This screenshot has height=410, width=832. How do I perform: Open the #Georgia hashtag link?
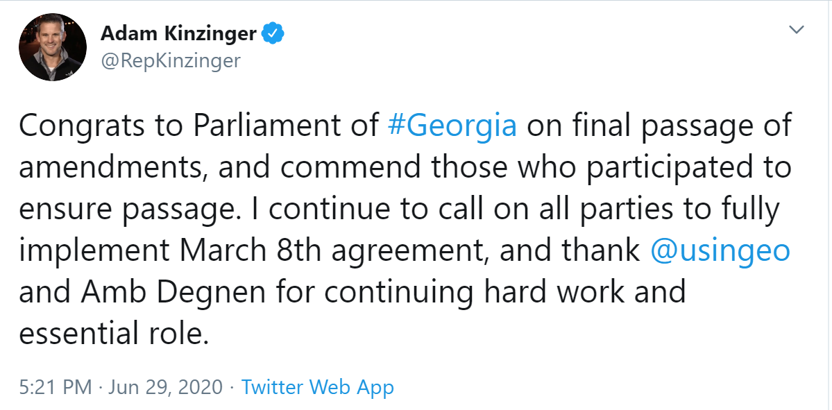click(x=451, y=126)
